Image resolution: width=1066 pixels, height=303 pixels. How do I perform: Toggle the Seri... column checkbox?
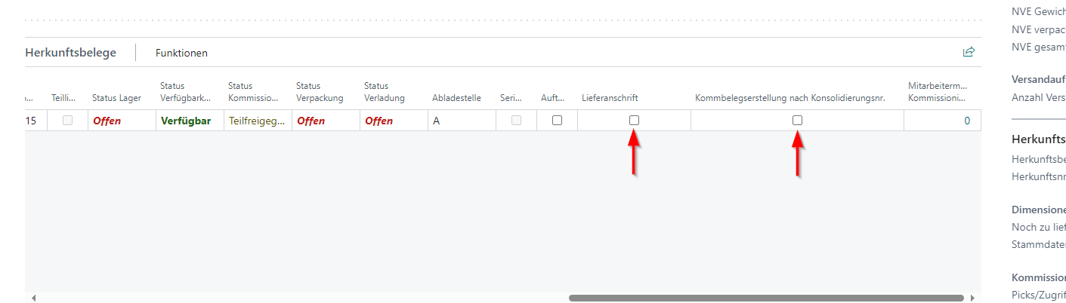click(516, 121)
